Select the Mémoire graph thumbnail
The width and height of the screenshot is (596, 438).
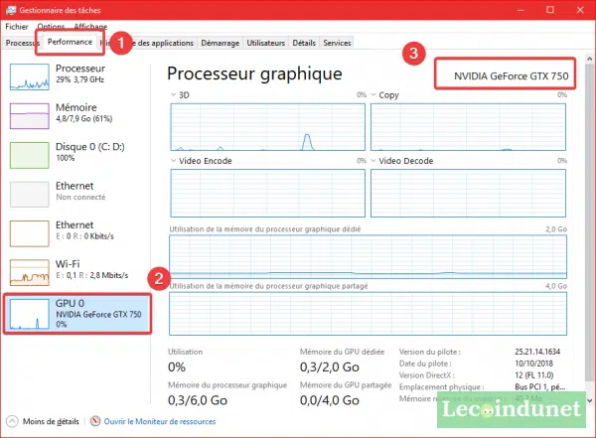pyautogui.click(x=29, y=116)
